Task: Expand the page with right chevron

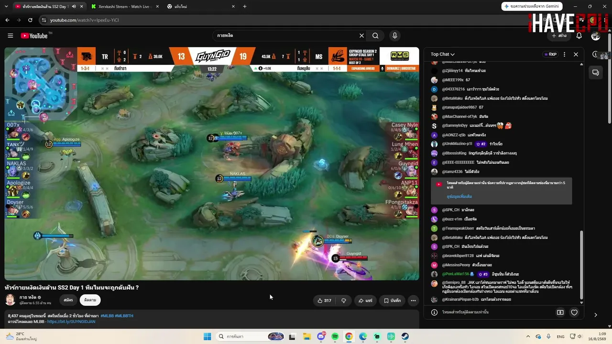Action: 595,315
